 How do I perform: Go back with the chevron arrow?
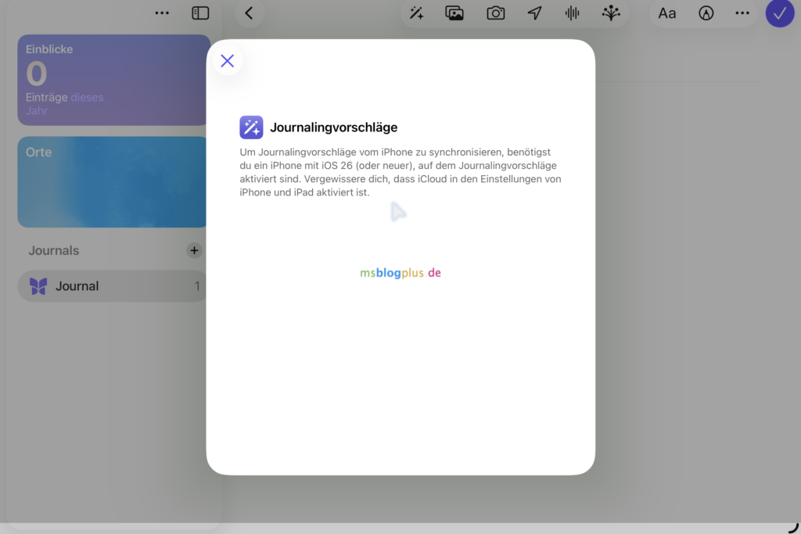250,13
